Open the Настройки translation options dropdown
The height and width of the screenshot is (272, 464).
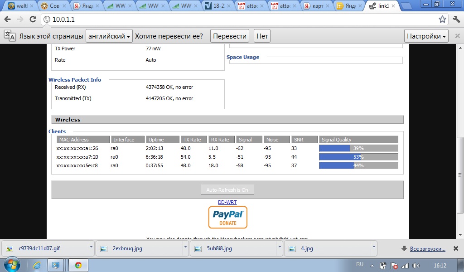[x=426, y=36]
